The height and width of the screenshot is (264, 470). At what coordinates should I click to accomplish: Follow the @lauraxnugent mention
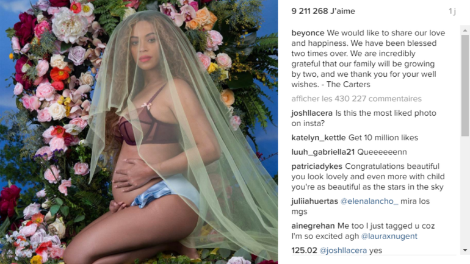tap(389, 236)
